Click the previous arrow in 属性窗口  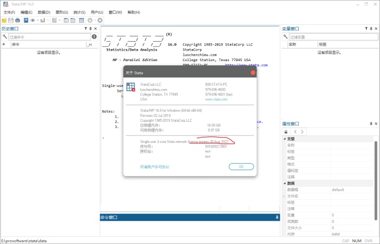point(295,132)
